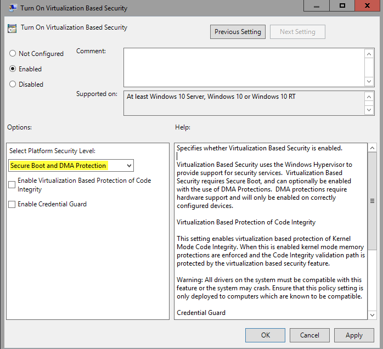
Task: Click the Previous Setting button
Action: [238, 32]
